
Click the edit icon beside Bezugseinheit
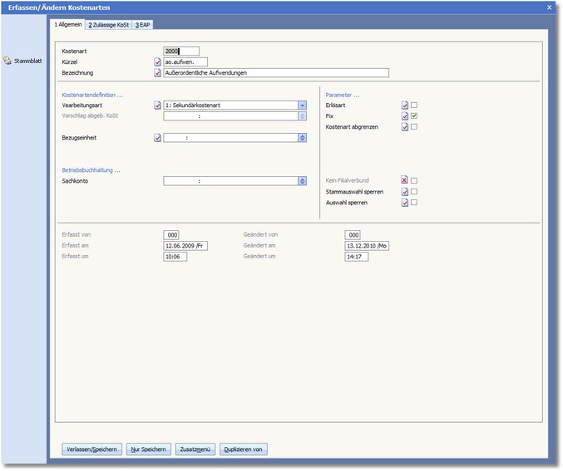click(x=158, y=138)
